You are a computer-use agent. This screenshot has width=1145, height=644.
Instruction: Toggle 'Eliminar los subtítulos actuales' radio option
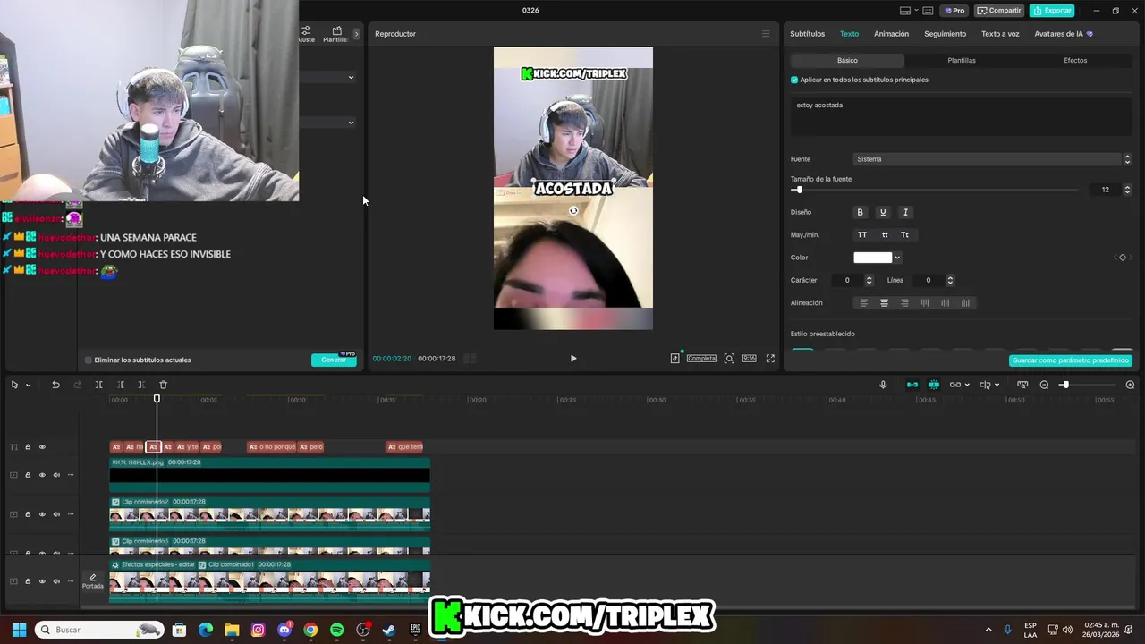[88, 360]
